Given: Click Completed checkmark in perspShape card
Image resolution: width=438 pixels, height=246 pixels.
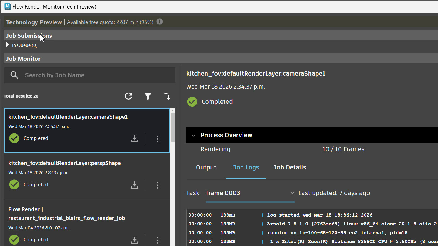Looking at the screenshot, I should (x=14, y=184).
